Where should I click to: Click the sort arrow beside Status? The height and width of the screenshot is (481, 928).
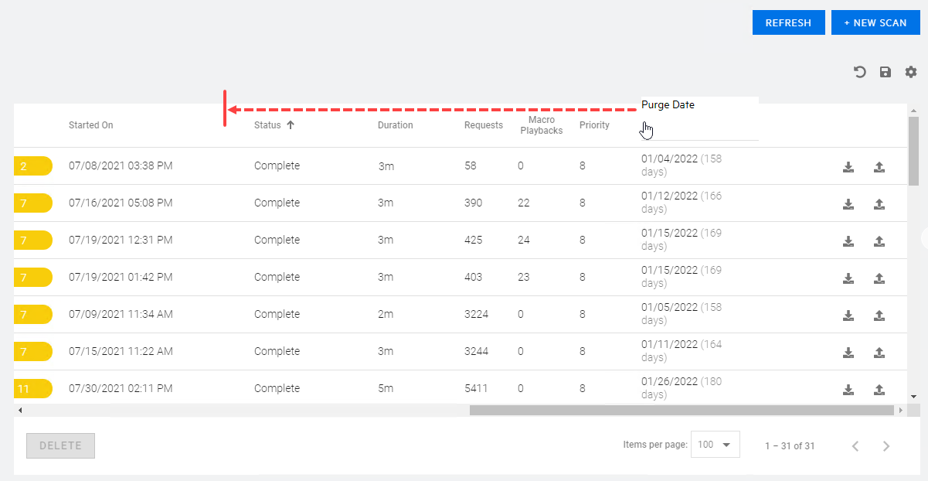point(291,125)
